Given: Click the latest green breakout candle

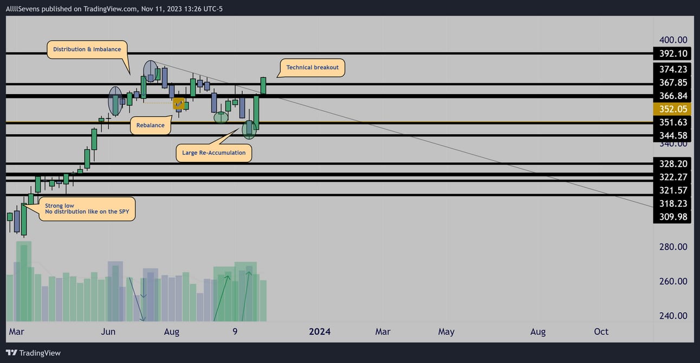Looking at the screenshot, I should (263, 85).
